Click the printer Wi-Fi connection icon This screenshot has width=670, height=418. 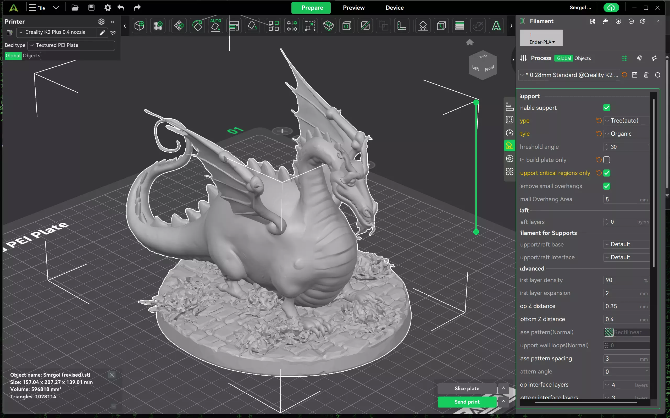(113, 33)
